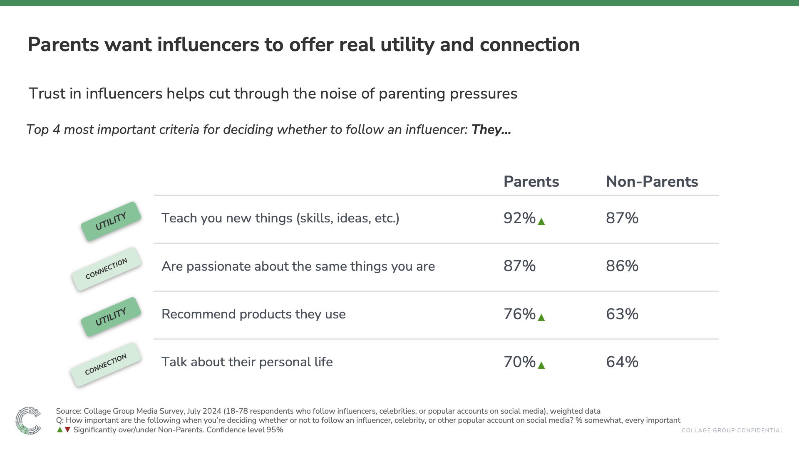Screen dimensions: 799x449
Task: Click the green triangle beside 92%
Action: click(x=541, y=222)
